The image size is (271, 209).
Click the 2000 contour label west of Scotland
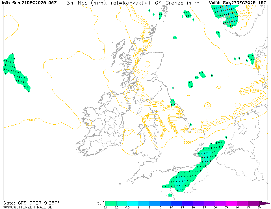coord(108,70)
